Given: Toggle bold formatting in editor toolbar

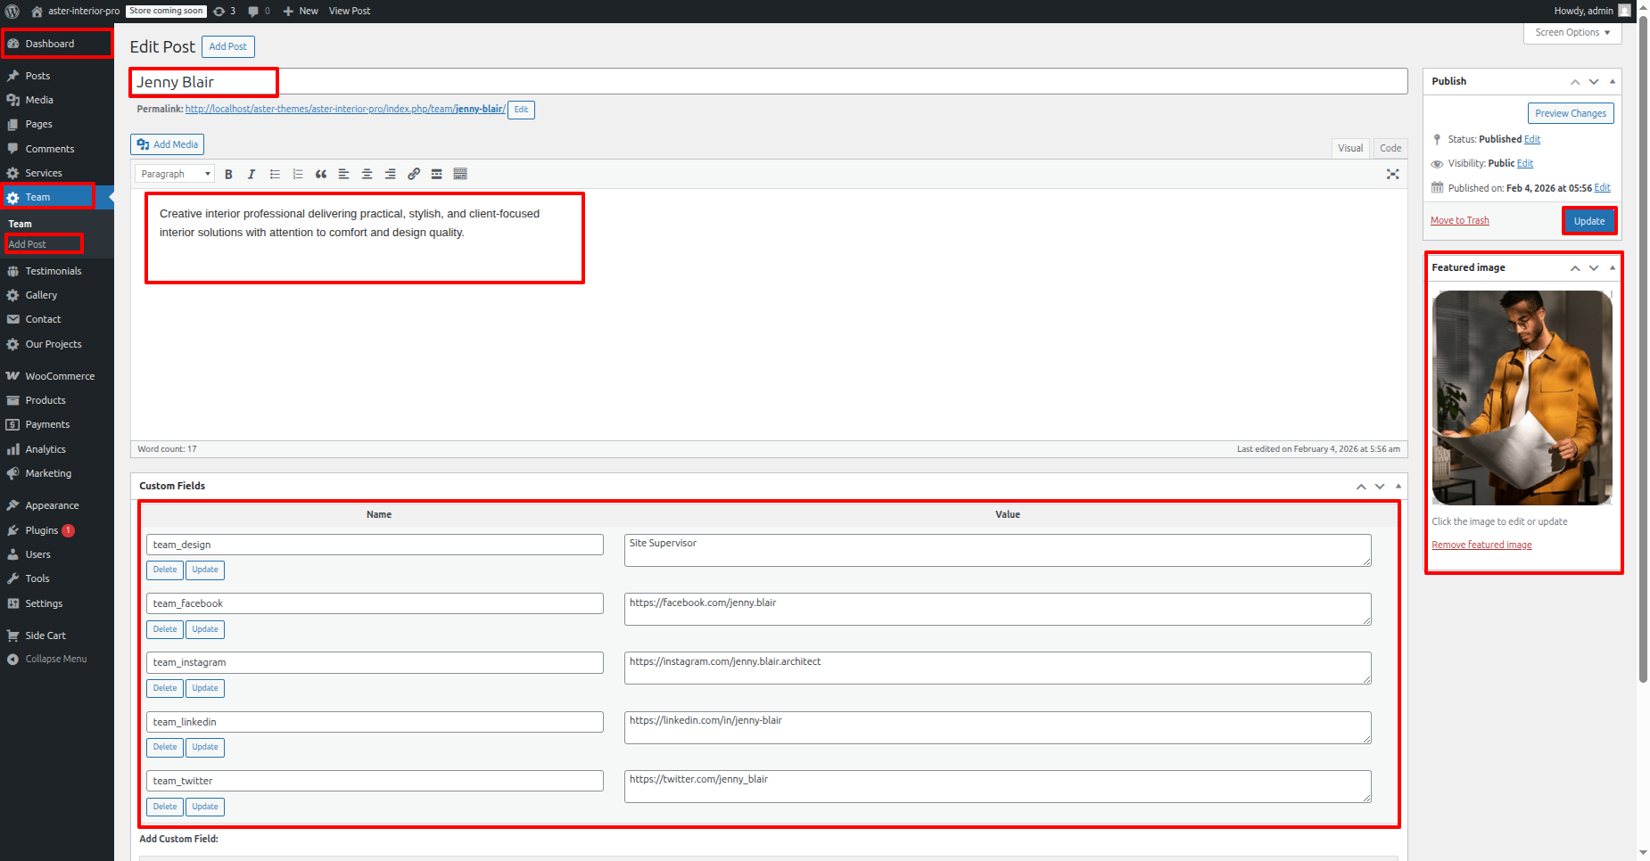Looking at the screenshot, I should [228, 175].
